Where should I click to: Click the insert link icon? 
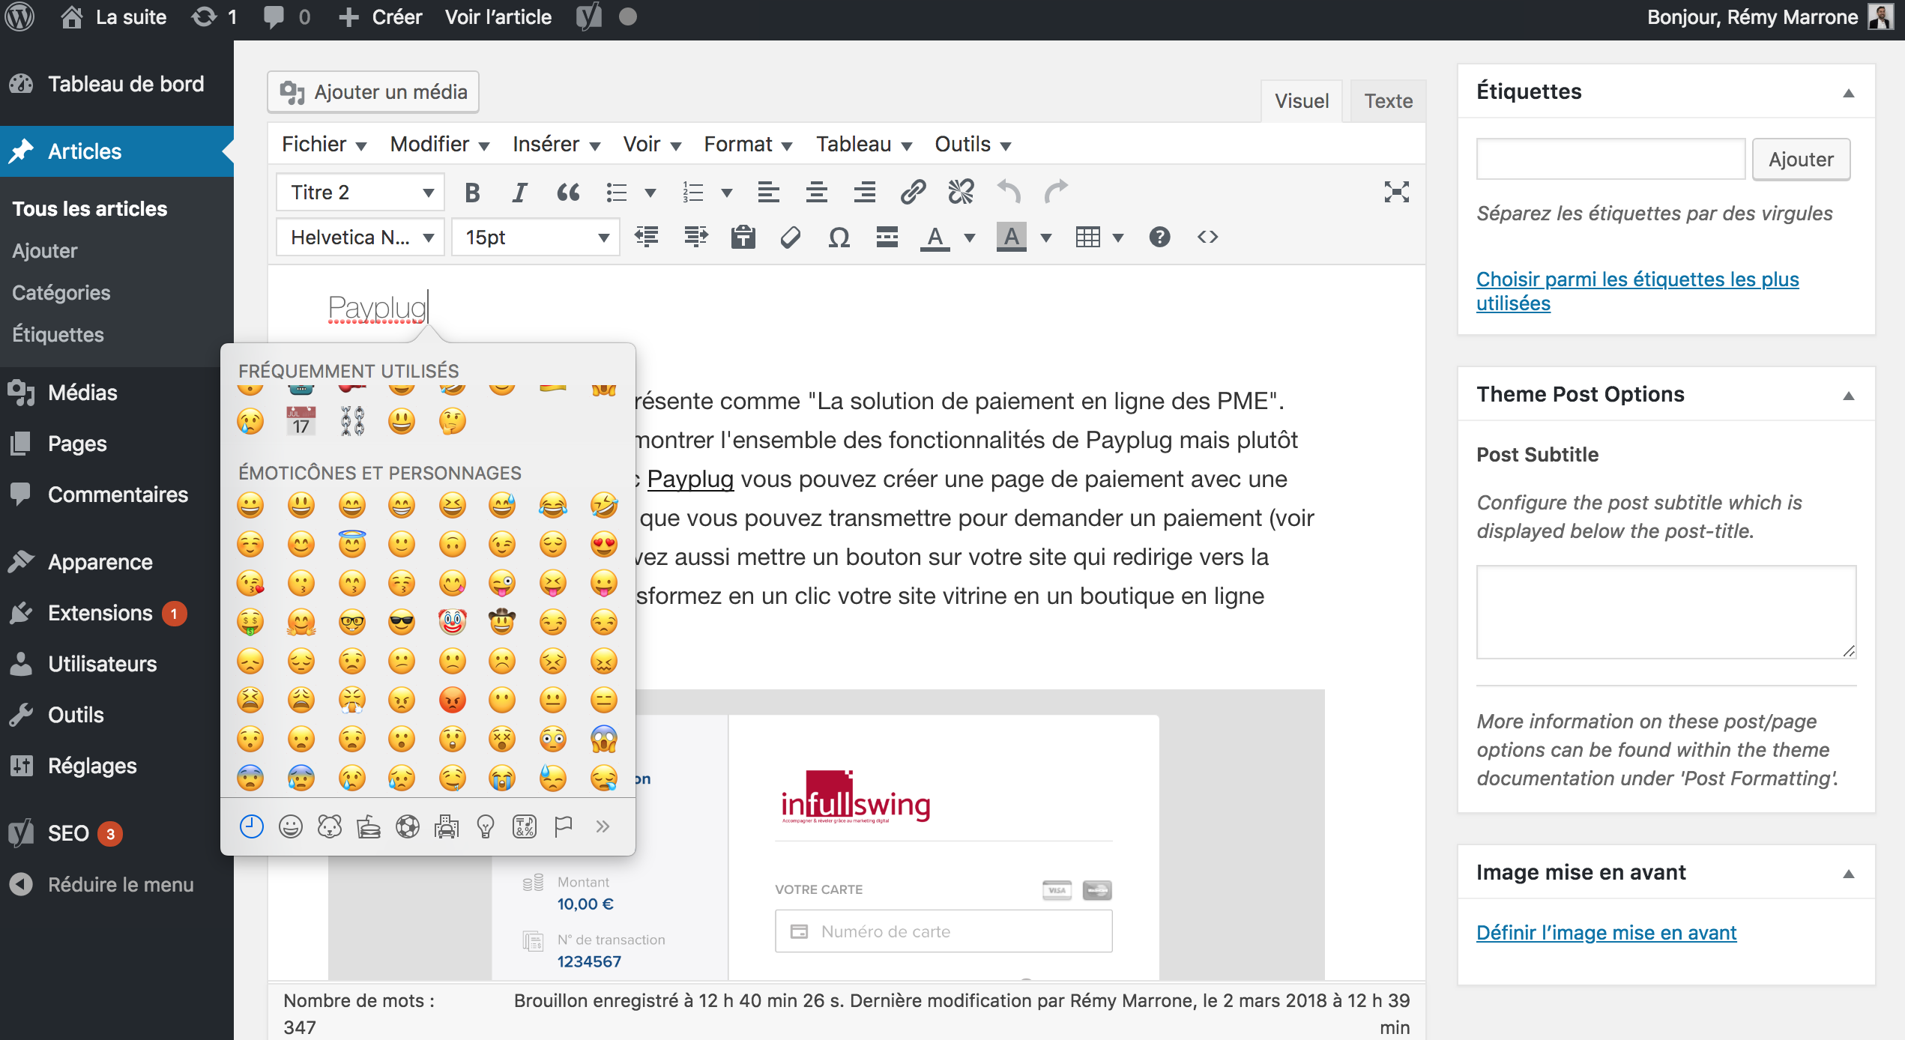pyautogui.click(x=913, y=193)
